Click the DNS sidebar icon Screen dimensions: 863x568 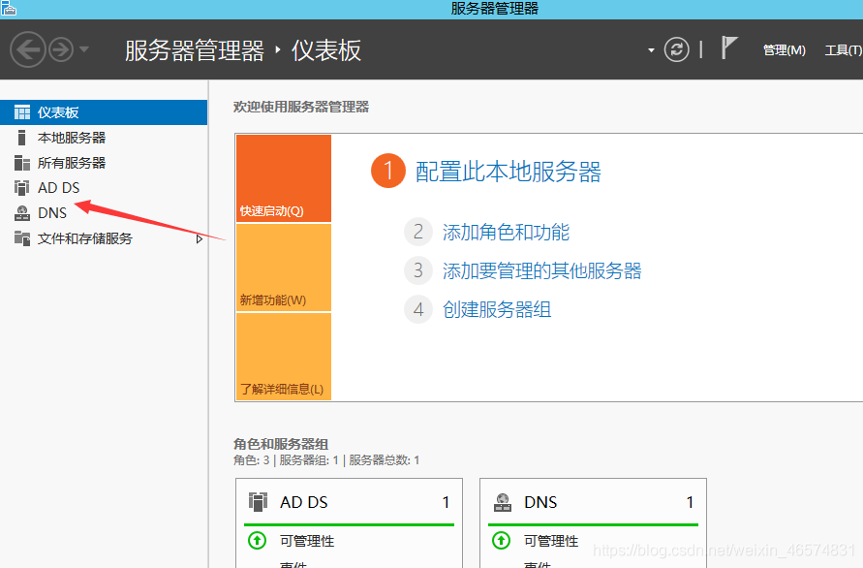22,213
